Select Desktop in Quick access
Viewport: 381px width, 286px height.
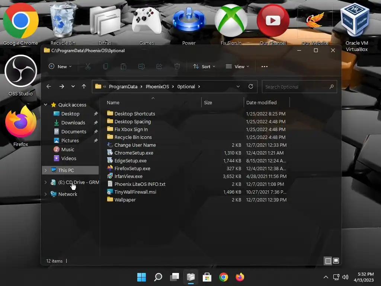[70, 114]
